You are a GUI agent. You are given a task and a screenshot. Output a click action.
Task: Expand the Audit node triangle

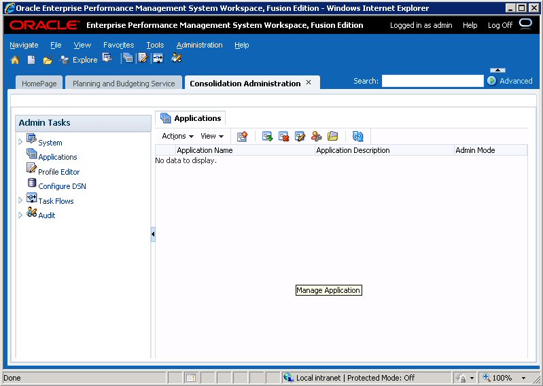pos(20,215)
